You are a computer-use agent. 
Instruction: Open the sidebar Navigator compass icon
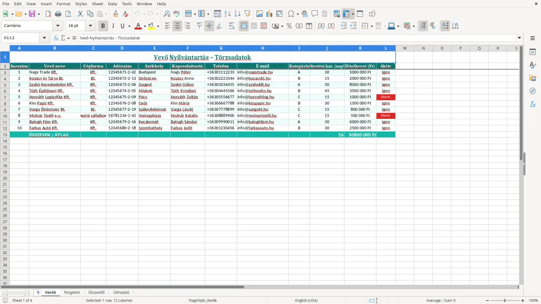tap(532, 91)
